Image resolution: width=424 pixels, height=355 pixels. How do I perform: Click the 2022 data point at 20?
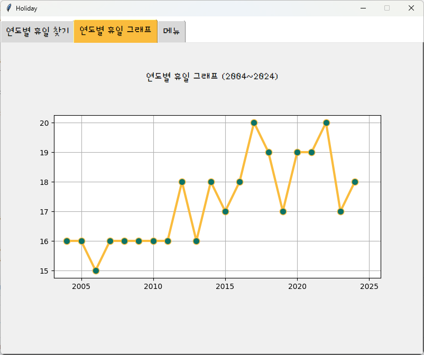[326, 123]
